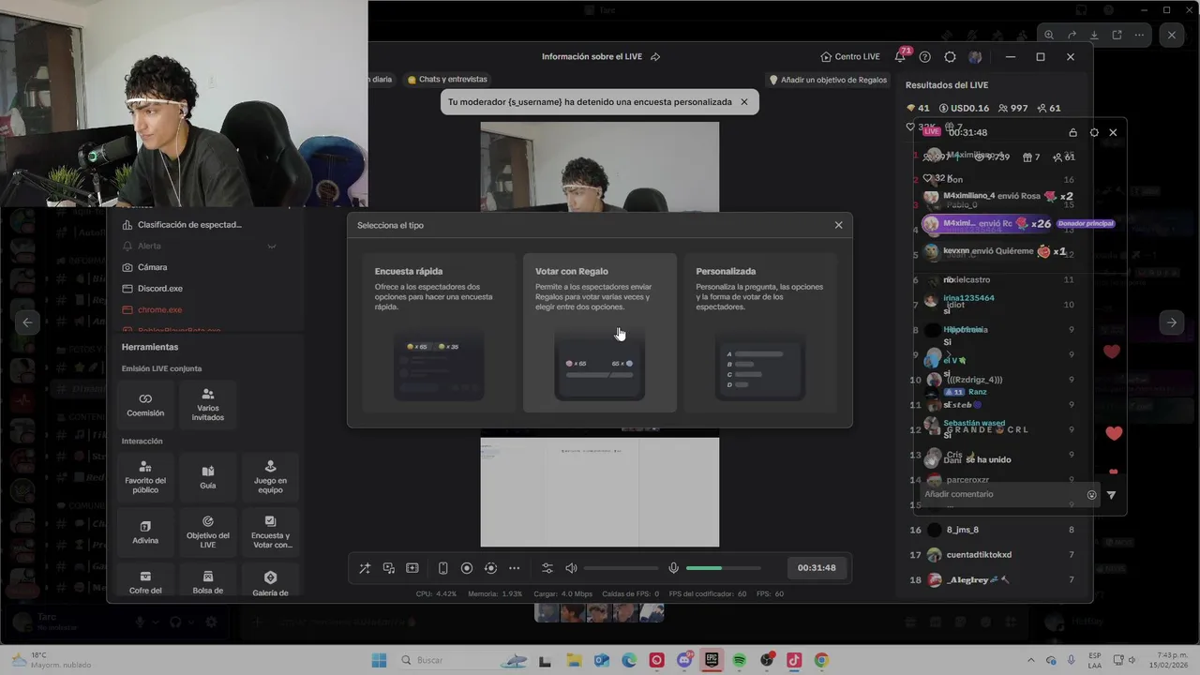Click the Añadir comentario input field

coord(1001,494)
